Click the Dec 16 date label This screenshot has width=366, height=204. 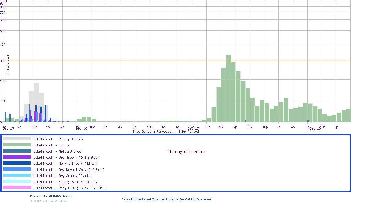(x=81, y=128)
